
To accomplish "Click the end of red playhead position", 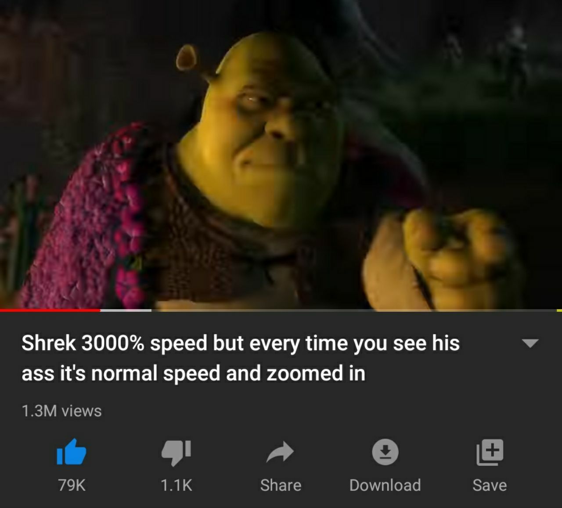I will [100, 310].
